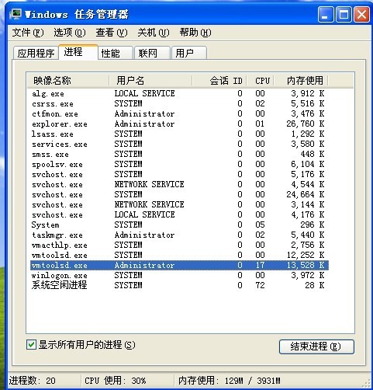Viewport: 373px width, 390px height.
Task: Select the vmacthlp.exe process row
Action: 179,245
